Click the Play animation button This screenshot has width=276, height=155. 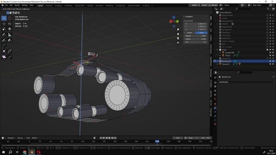point(110,138)
